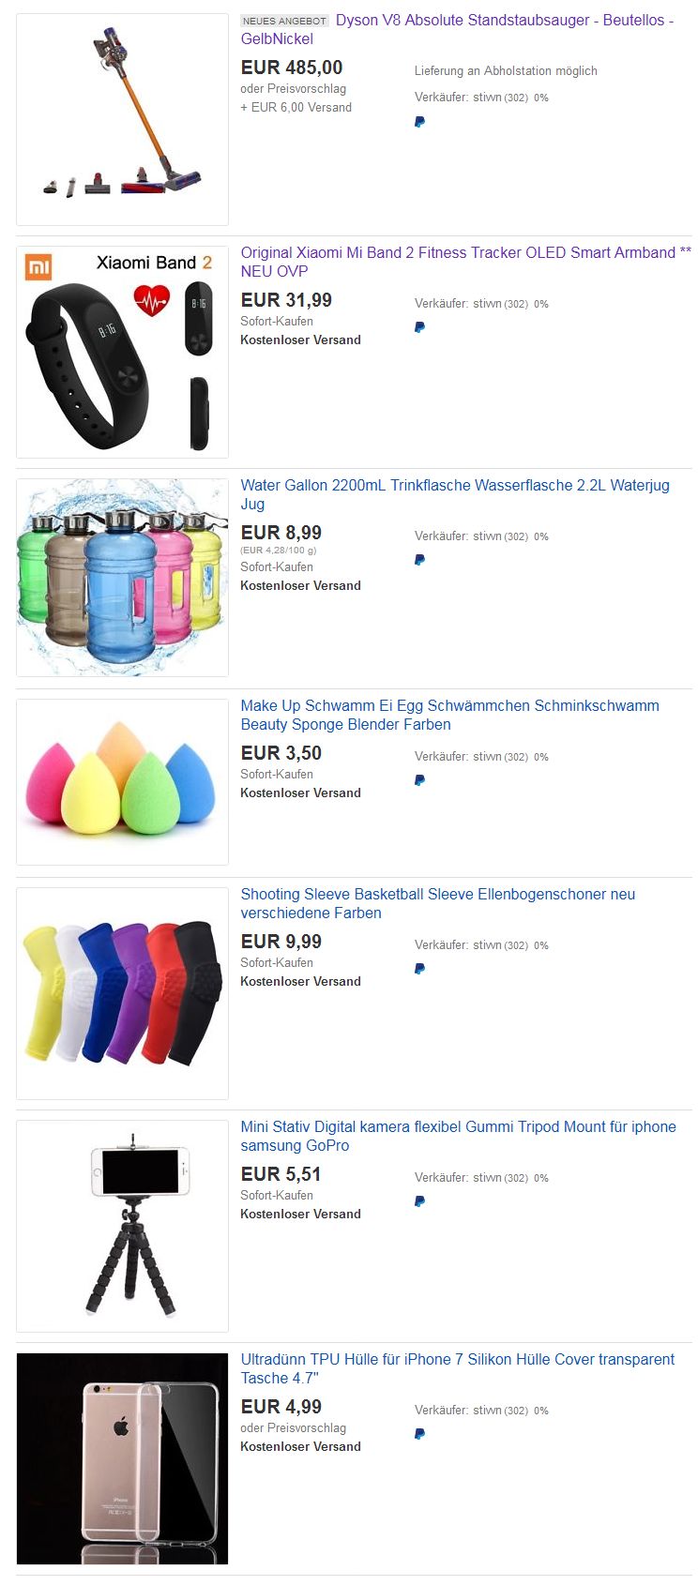This screenshot has width=698, height=1585.
Task: Click the Xiaomi Band 2 product thumbnail
Action: coord(122,352)
